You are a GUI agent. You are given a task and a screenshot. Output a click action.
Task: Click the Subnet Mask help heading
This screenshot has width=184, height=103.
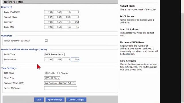(x=128, y=6)
